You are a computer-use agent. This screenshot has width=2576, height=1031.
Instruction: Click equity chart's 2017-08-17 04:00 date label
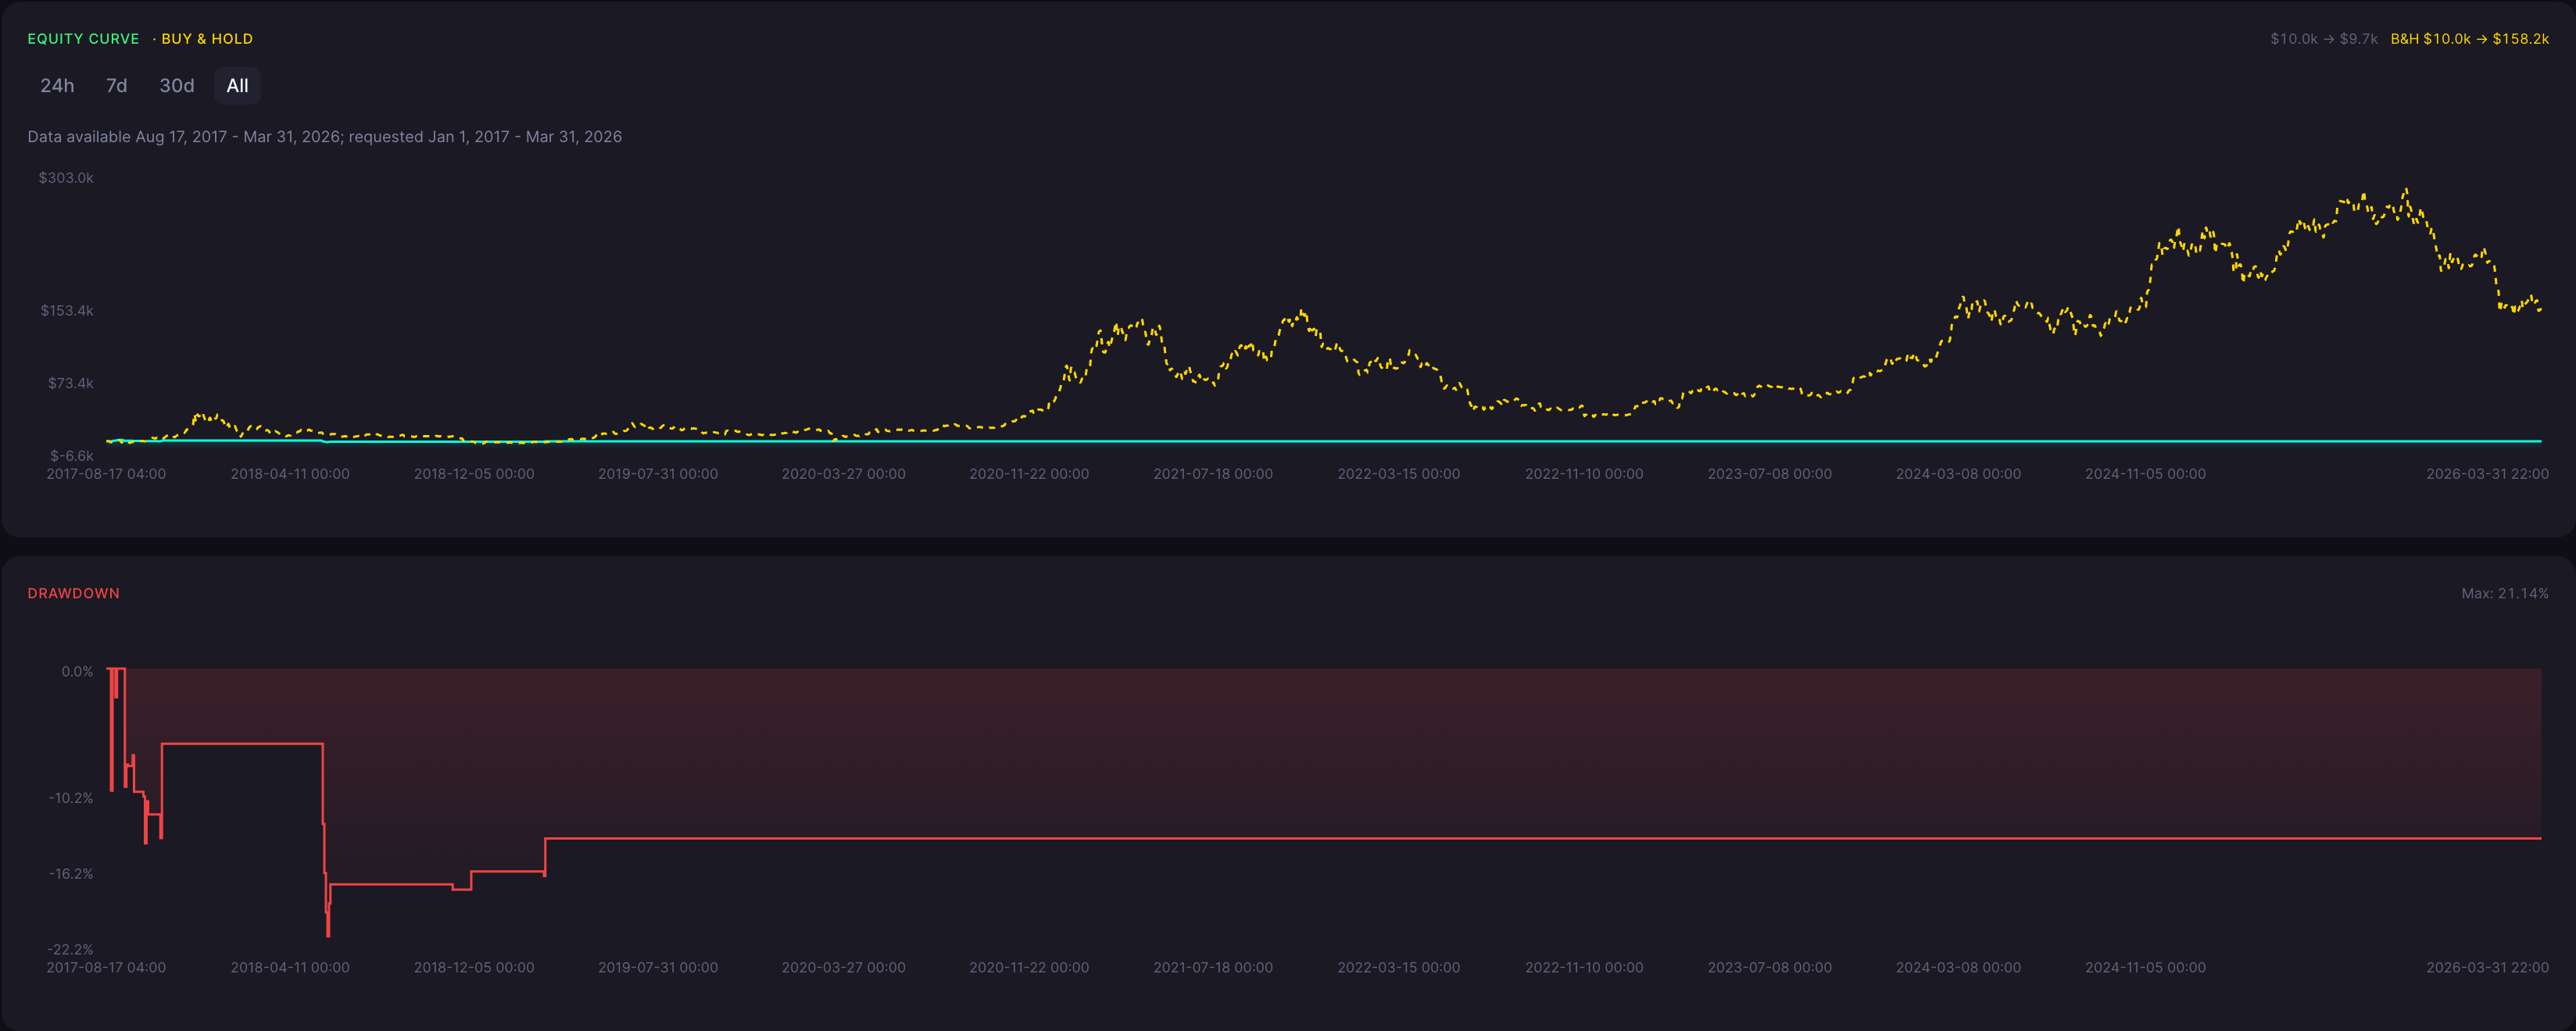pos(106,475)
